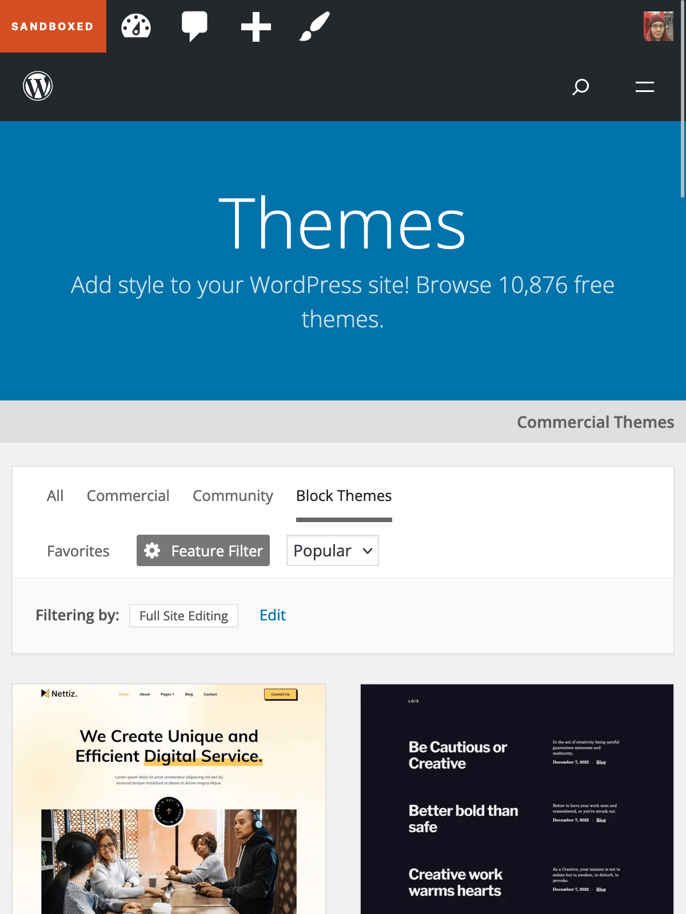
Task: Click the plus add-new icon
Action: [x=256, y=27]
